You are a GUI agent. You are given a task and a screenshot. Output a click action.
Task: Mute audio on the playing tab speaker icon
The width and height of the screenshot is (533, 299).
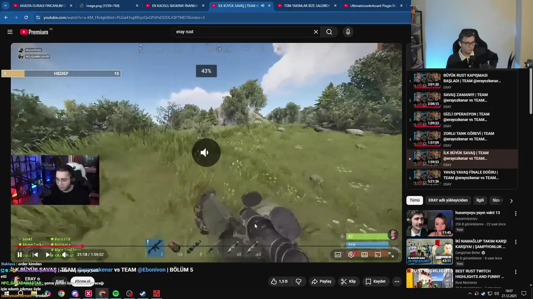pyautogui.click(x=262, y=6)
